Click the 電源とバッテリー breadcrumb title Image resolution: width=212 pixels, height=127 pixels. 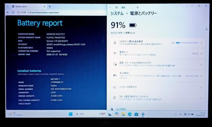143,13
